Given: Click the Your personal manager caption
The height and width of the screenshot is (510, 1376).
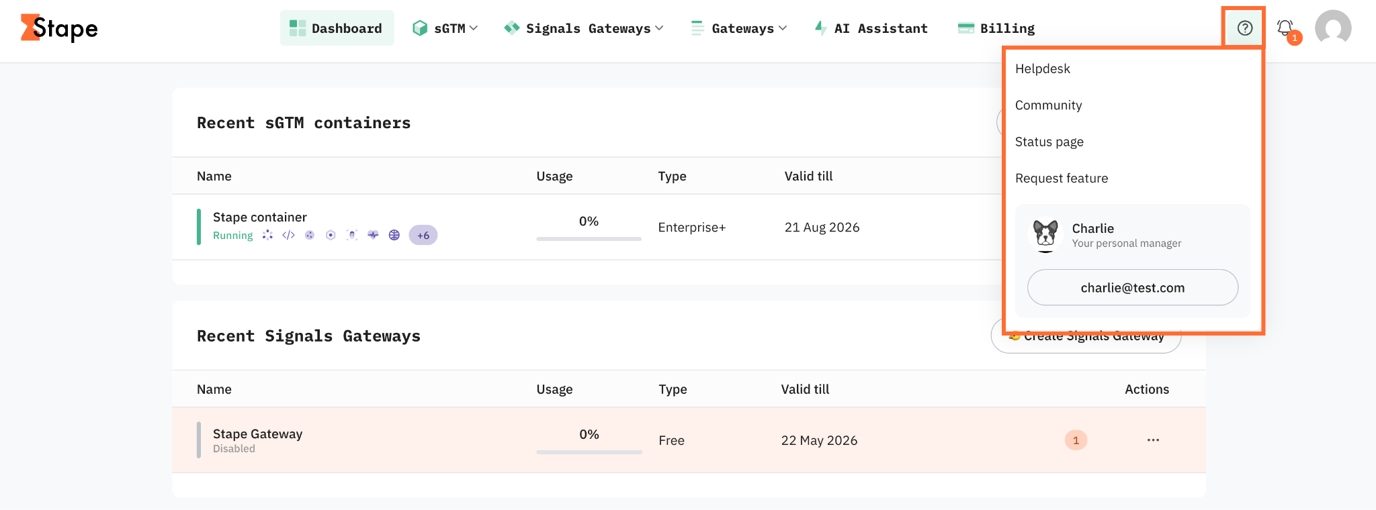Looking at the screenshot, I should click(x=1126, y=244).
